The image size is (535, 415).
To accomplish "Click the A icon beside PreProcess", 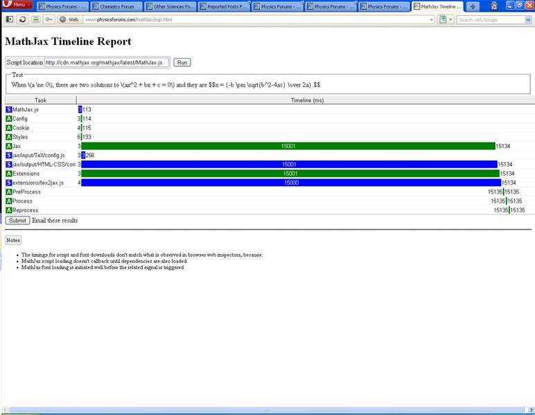I will (x=9, y=192).
